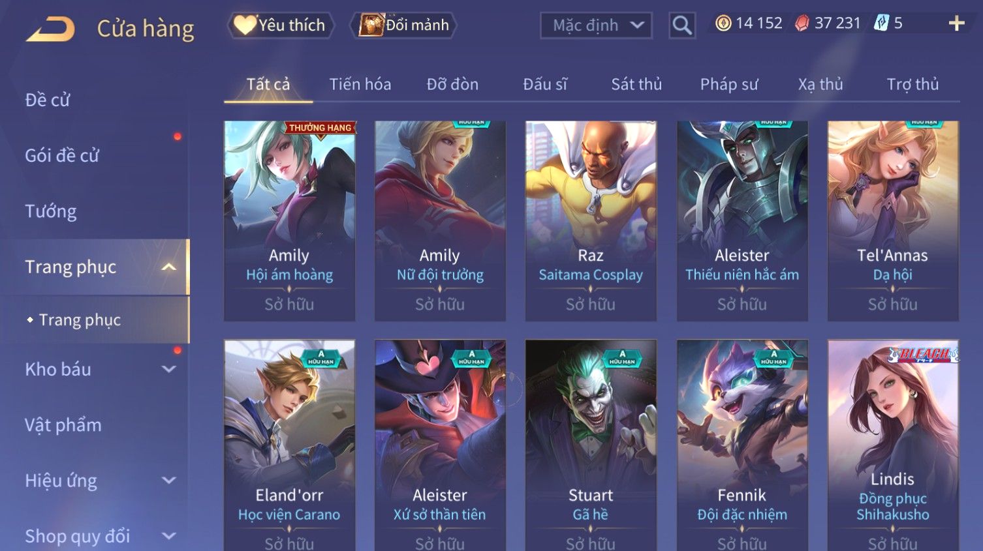This screenshot has width=983, height=551.
Task: Switch to the Sát thủ tab
Action: [636, 84]
